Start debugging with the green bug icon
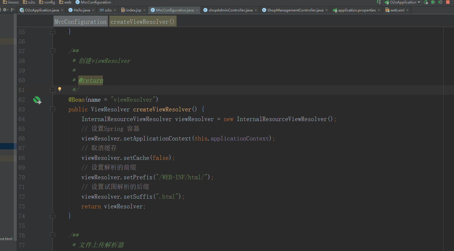Viewport: 454px width, 251px height. click(x=433, y=2)
